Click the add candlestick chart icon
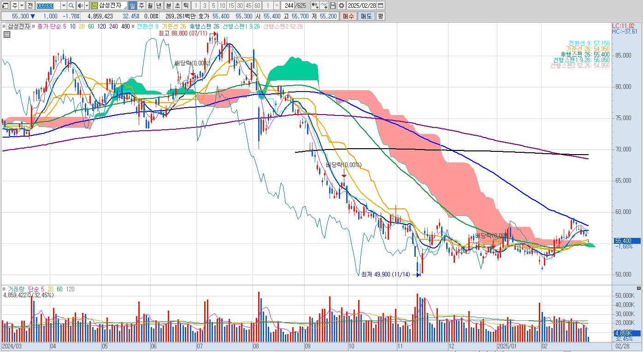The height and width of the screenshot is (352, 643). tap(315, 6)
